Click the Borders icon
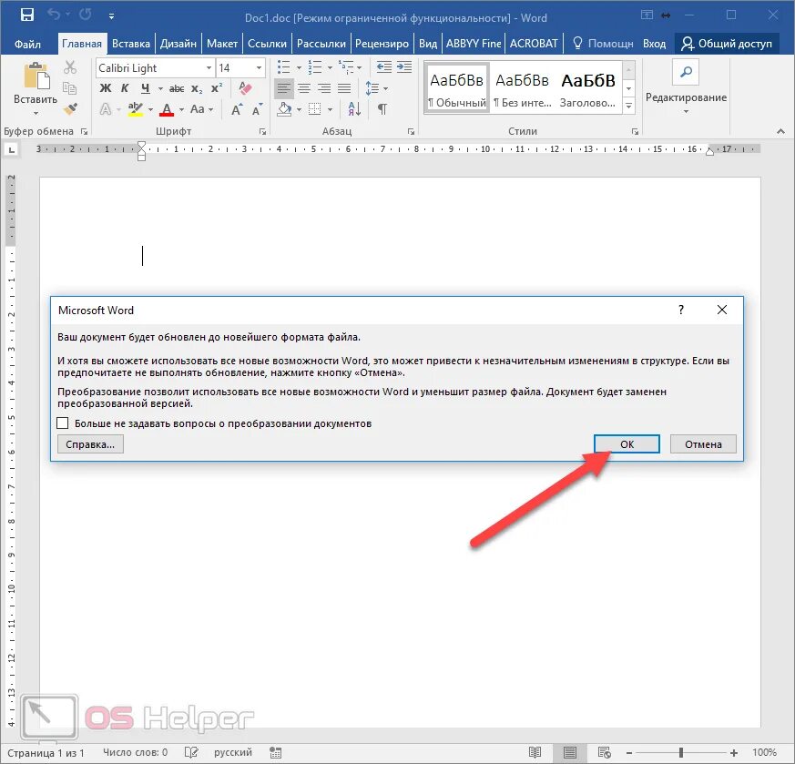 coord(315,109)
